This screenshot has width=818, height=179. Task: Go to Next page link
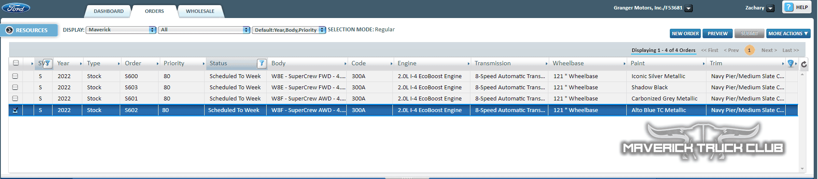click(769, 50)
